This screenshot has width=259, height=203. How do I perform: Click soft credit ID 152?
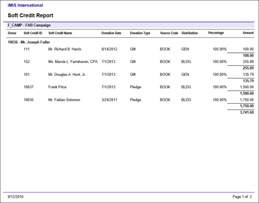[x=27, y=62]
